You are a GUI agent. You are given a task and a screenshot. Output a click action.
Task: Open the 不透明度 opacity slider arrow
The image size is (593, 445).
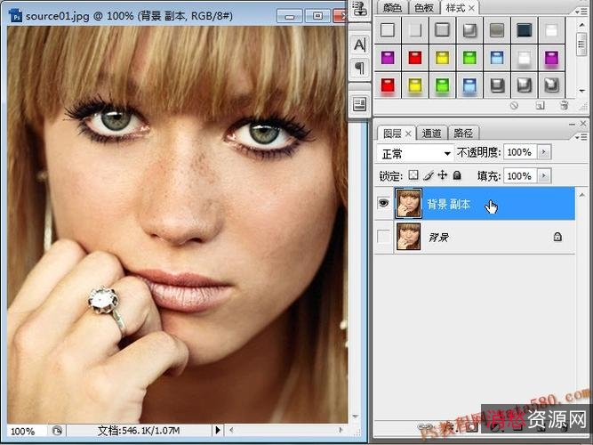[x=544, y=152]
